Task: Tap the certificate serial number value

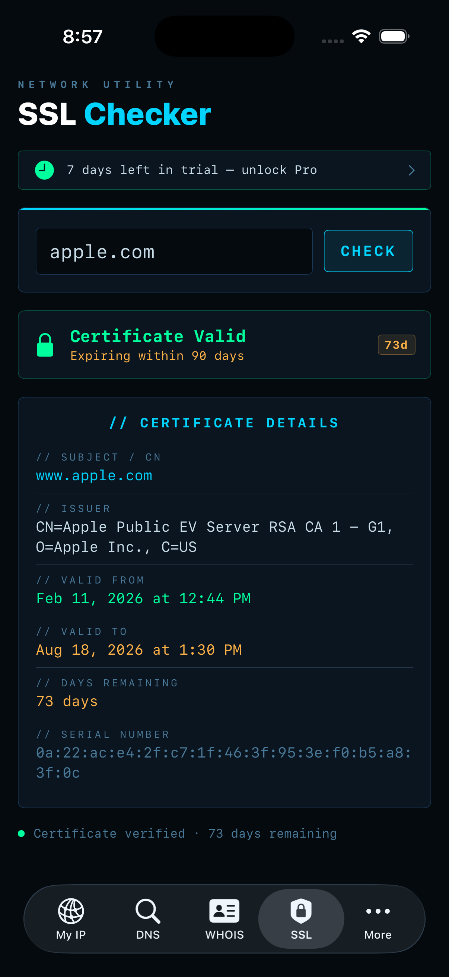Action: (x=223, y=763)
